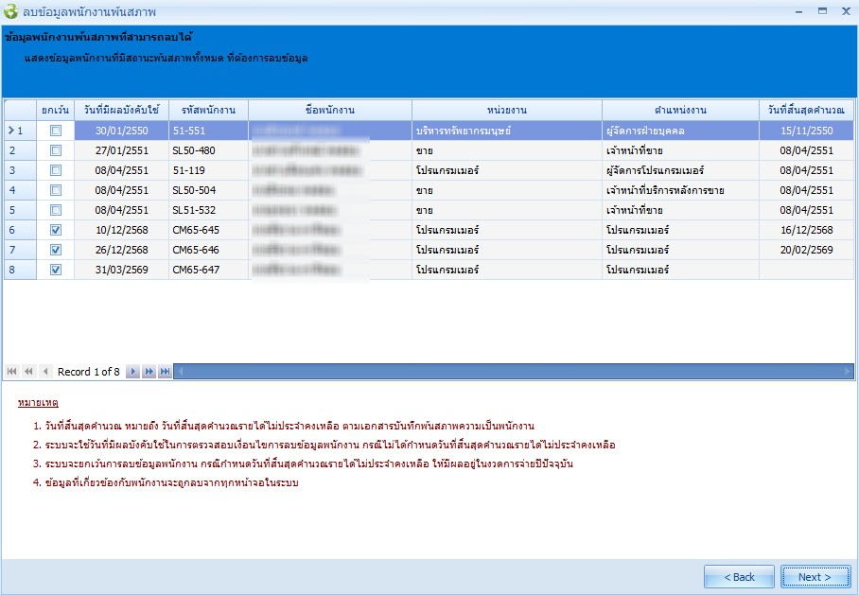Click end date cell 20/02/2569
Screen dimensions: 859x595
click(x=806, y=250)
